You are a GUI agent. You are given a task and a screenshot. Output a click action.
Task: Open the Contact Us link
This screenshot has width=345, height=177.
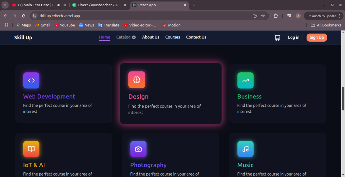(196, 37)
